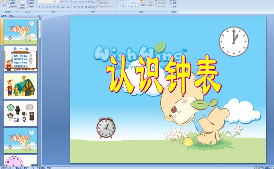Click Increase Indent button
This screenshot has height=169, width=274.
click(x=89, y=2)
